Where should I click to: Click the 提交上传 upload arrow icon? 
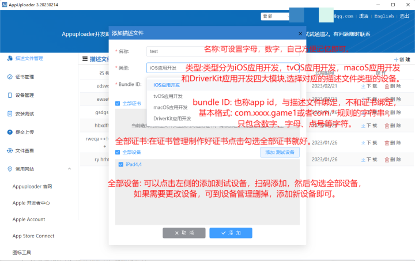click(x=10, y=132)
